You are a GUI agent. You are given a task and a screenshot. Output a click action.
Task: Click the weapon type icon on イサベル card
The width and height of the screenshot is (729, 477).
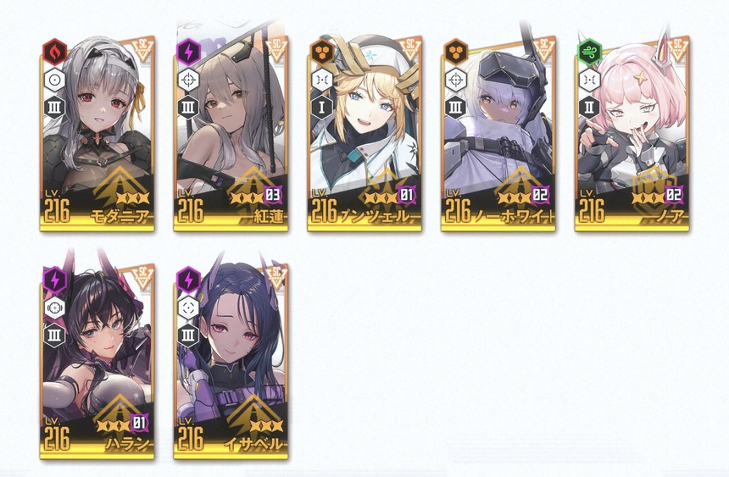click(x=188, y=308)
